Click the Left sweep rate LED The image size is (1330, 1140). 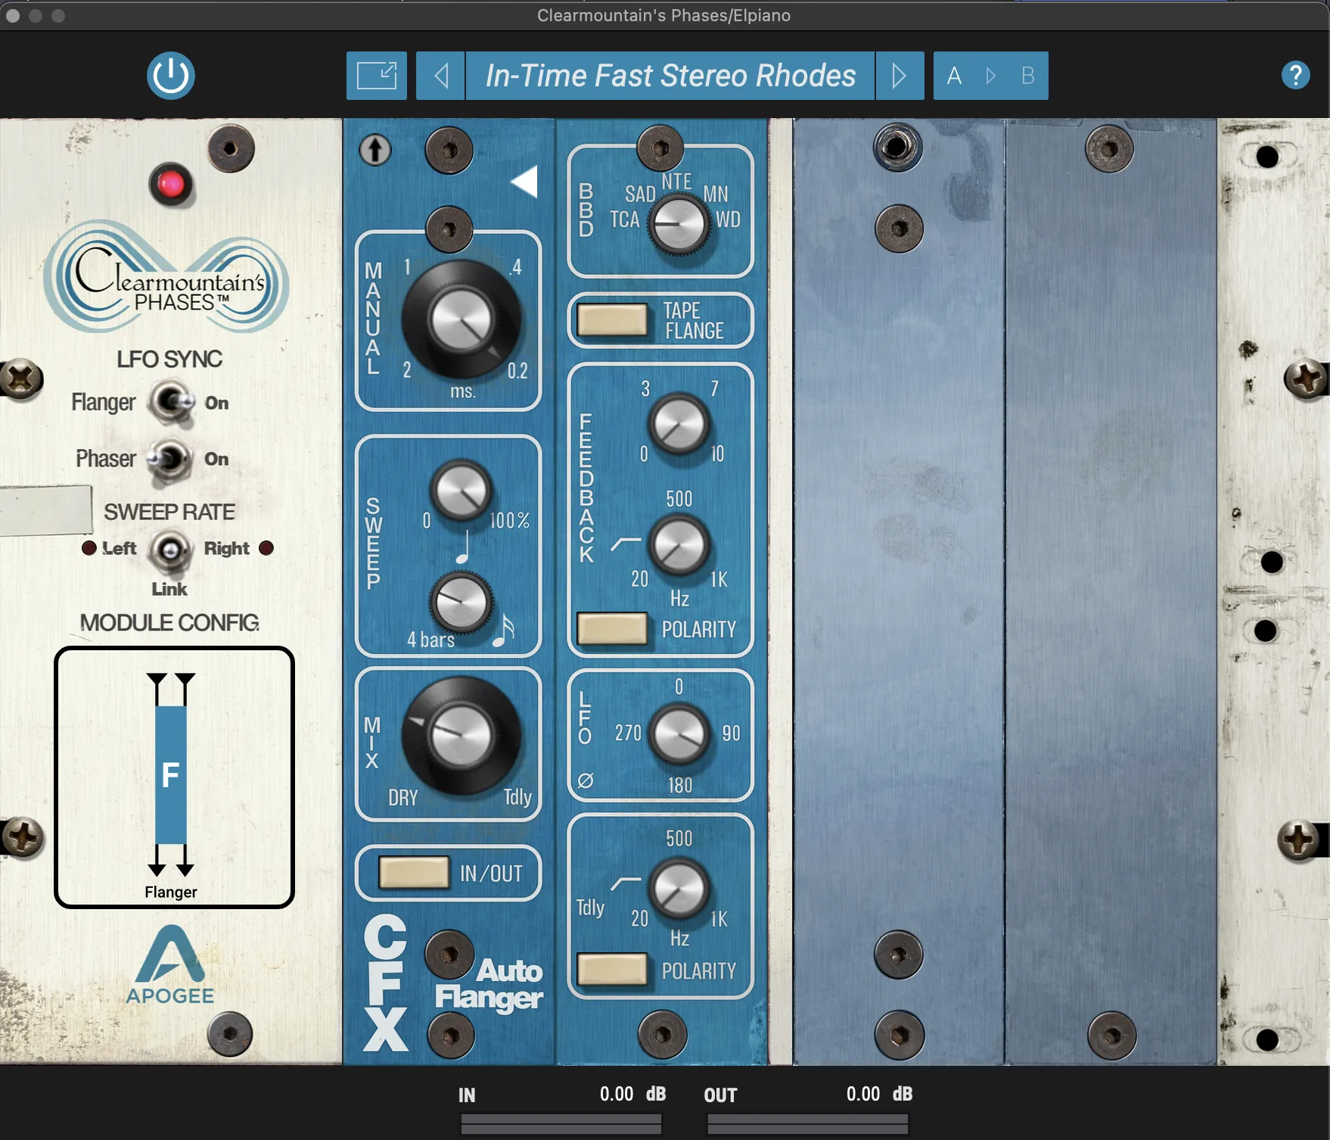click(89, 548)
